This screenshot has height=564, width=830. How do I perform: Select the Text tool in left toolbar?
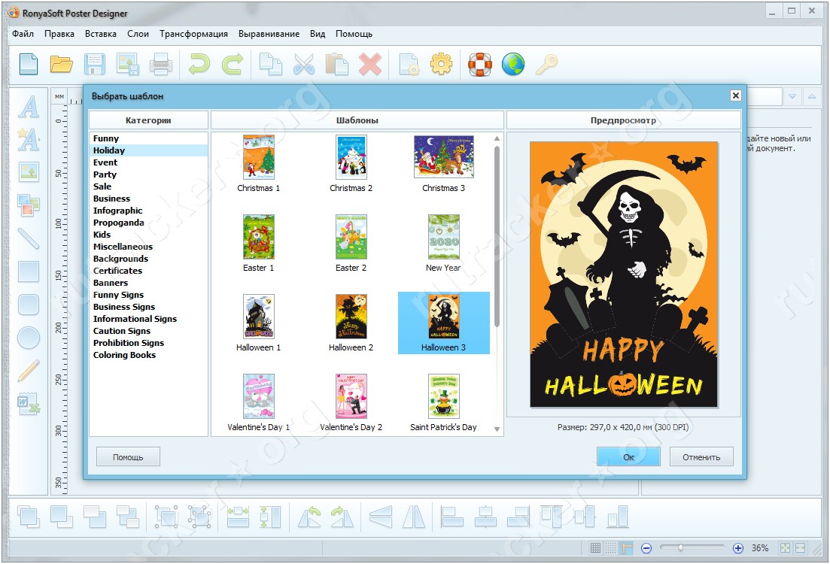click(29, 107)
